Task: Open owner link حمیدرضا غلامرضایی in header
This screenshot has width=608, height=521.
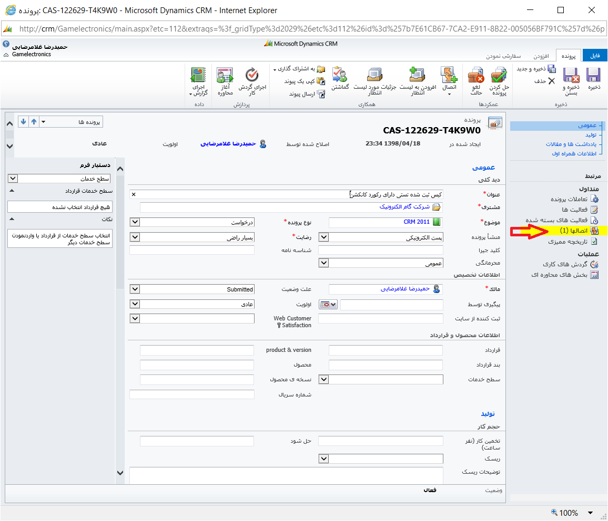Action: (228, 143)
